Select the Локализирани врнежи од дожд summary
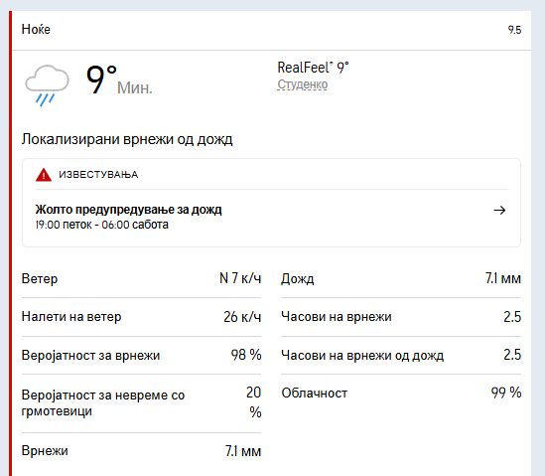Viewport: 545px width, 476px height. tap(127, 139)
